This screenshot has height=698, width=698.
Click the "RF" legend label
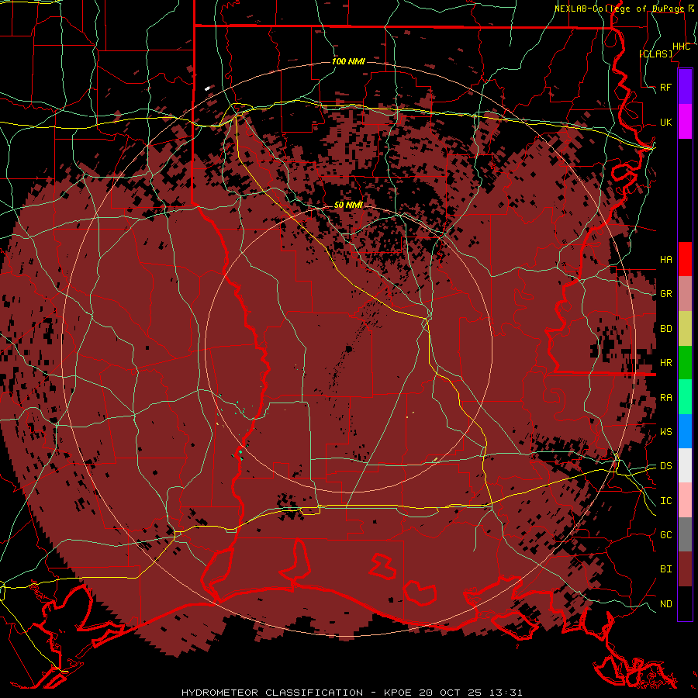(665, 87)
